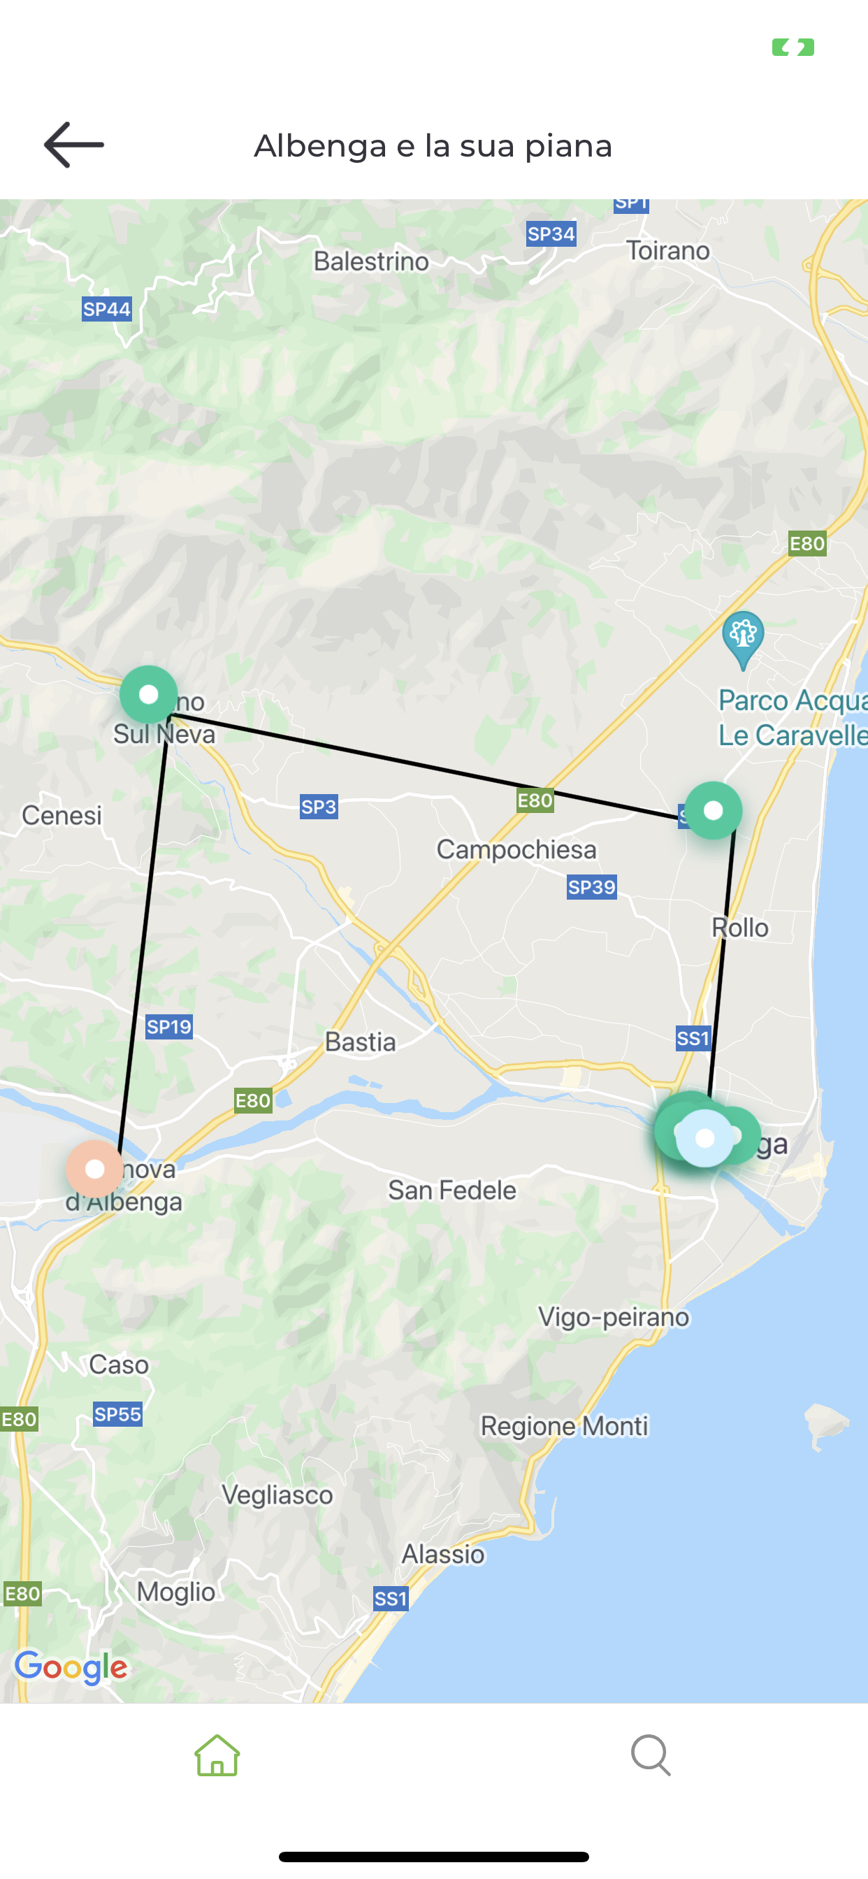The image size is (868, 1879).
Task: Tap the SP34 road badge
Action: [551, 234]
